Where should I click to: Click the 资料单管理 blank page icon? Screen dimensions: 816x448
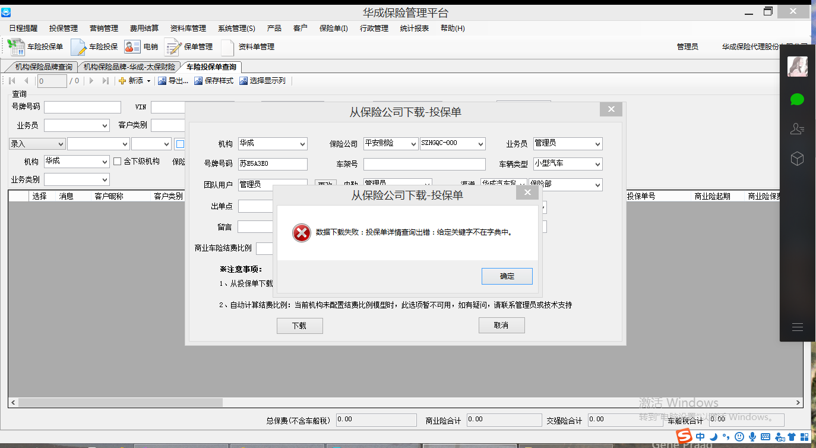click(227, 47)
